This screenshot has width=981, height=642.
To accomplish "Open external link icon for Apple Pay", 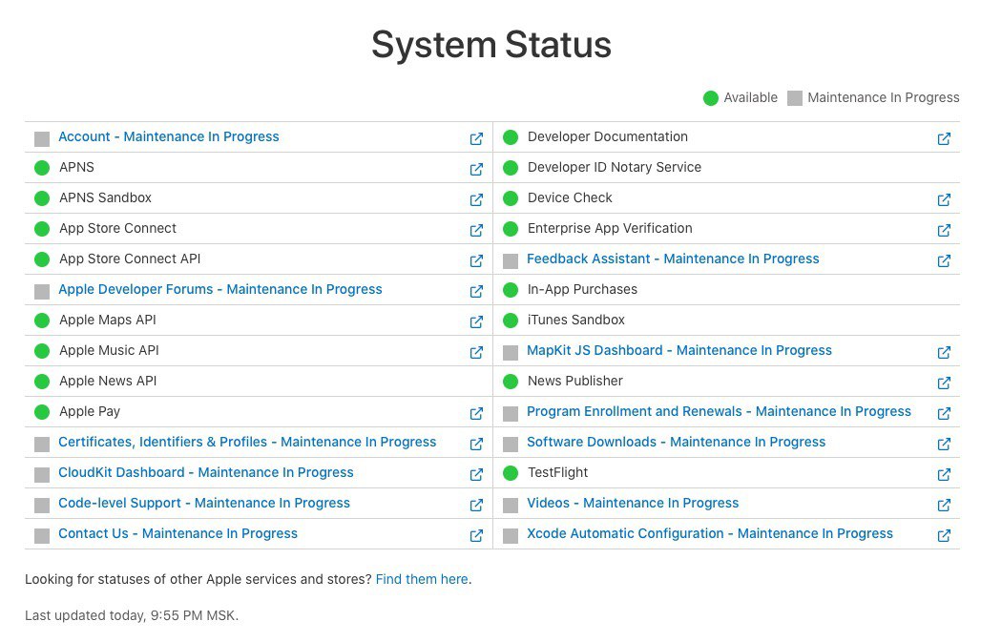I will pyautogui.click(x=476, y=414).
